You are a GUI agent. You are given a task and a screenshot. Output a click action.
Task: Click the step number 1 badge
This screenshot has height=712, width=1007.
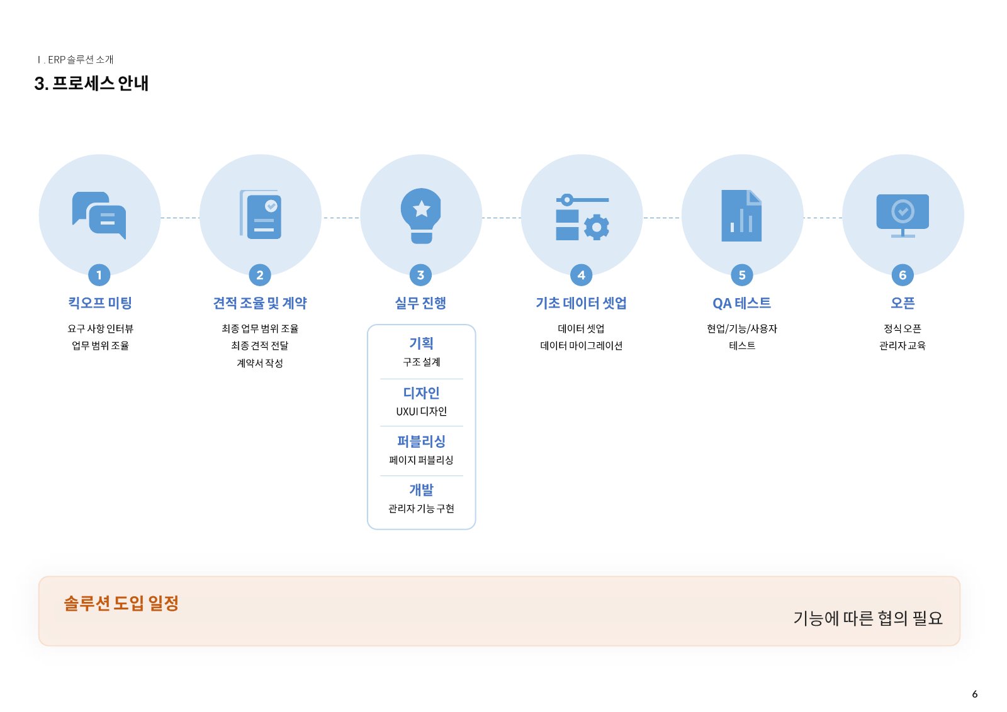click(99, 275)
